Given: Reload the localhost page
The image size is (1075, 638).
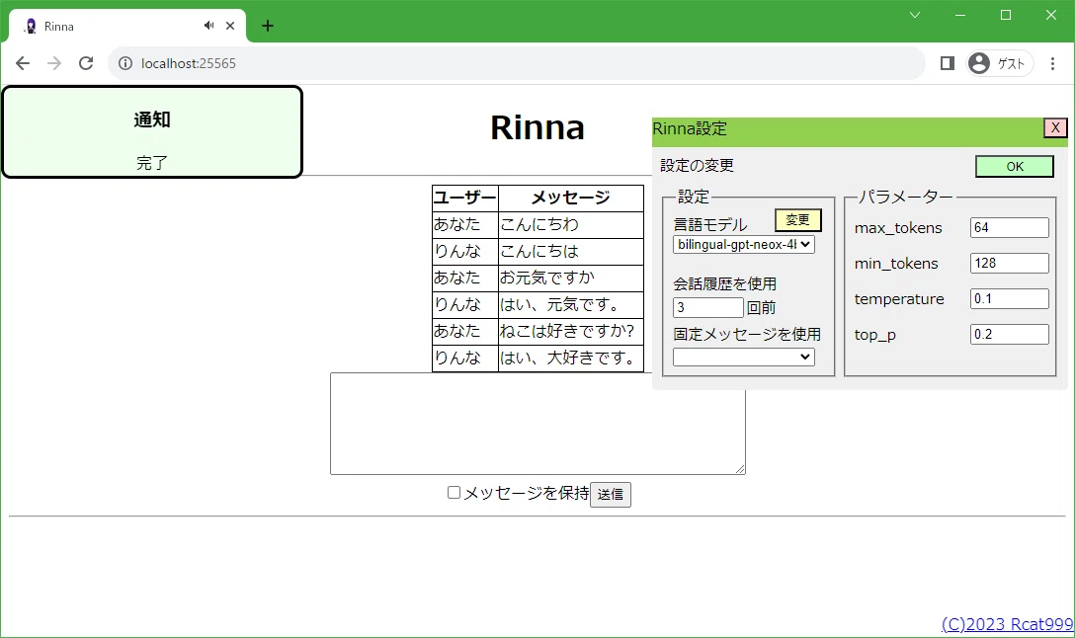Looking at the screenshot, I should coord(86,64).
